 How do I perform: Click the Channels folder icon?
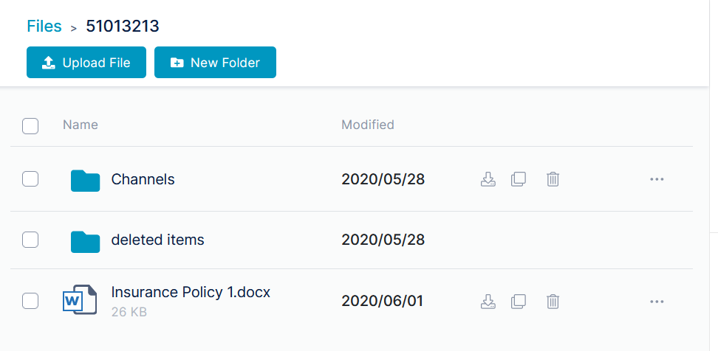coord(85,181)
